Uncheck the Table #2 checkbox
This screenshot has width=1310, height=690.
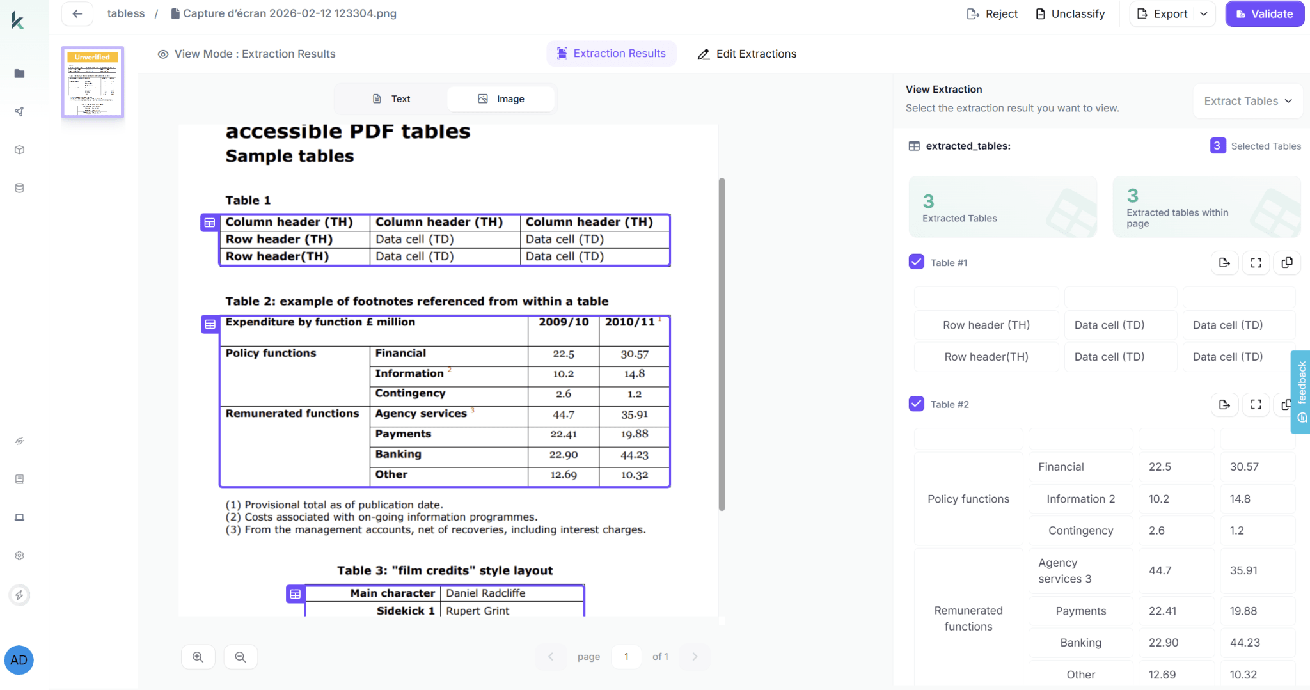click(916, 404)
